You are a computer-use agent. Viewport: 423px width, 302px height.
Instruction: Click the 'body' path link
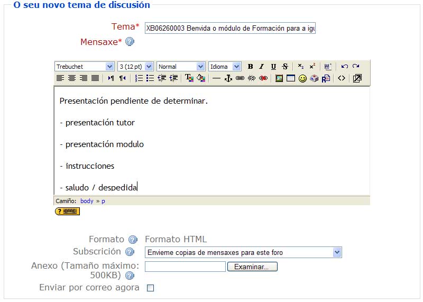[87, 201]
